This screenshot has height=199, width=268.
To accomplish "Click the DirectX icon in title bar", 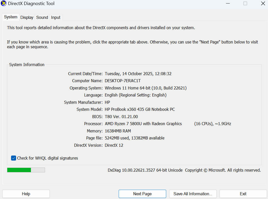I will point(4,4).
